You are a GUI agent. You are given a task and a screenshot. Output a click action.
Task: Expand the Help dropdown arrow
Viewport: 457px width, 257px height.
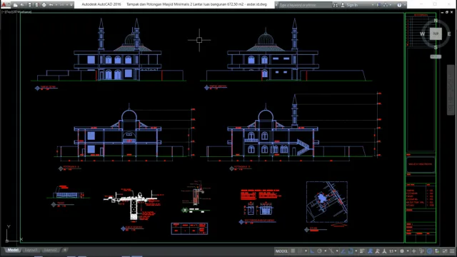(405, 5)
